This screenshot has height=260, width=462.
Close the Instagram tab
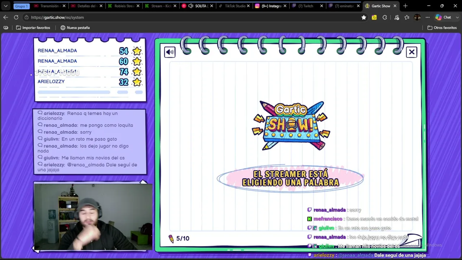(x=285, y=6)
